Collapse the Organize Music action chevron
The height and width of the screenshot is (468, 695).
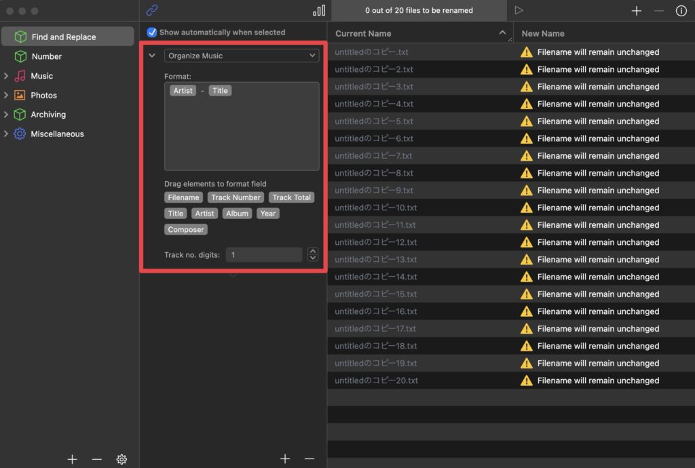(x=152, y=56)
